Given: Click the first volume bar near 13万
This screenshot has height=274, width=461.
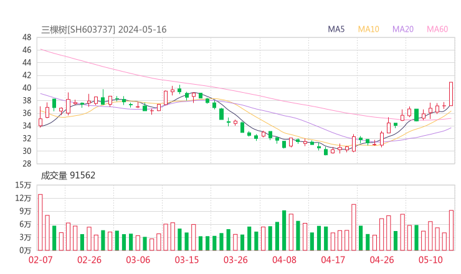Looking at the screenshot, I should pos(40,222).
